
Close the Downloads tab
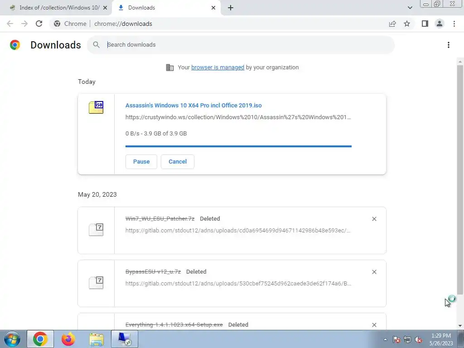pyautogui.click(x=213, y=8)
